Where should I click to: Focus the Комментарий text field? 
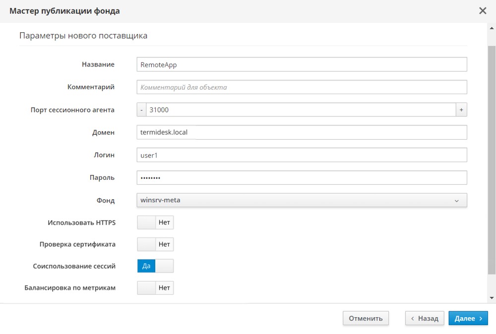click(x=301, y=87)
